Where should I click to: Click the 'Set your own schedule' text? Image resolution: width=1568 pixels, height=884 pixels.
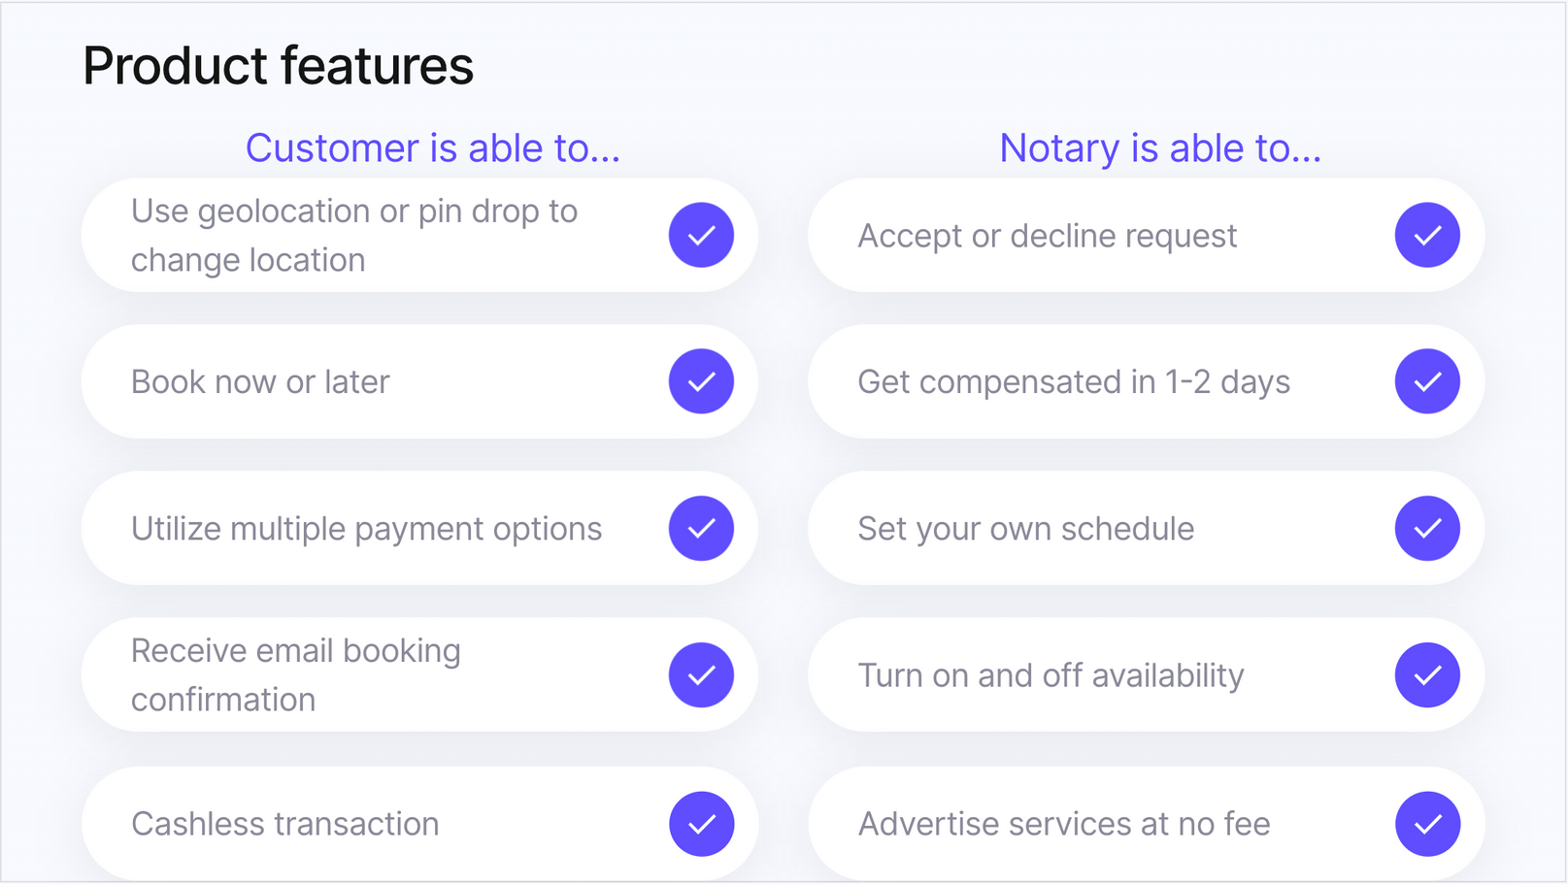tap(1025, 529)
